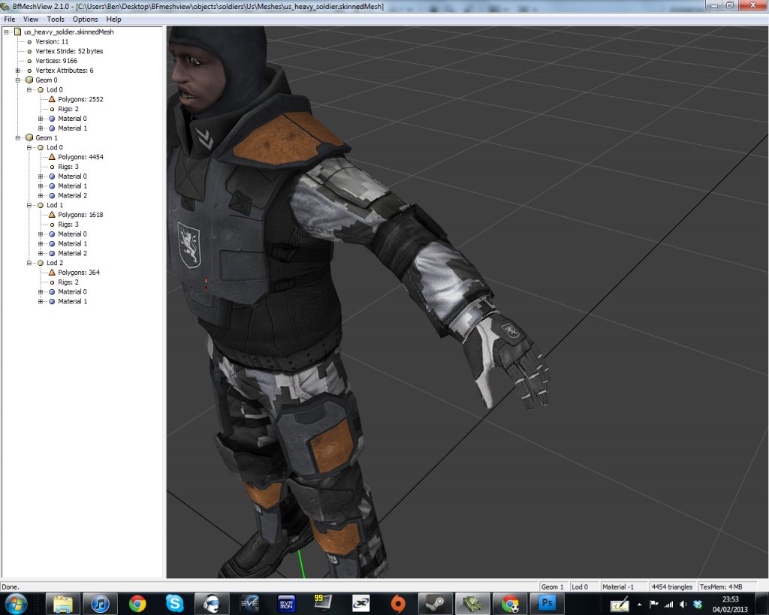Select the Polygons: 364 row
Viewport: 769px width, 615px height.
tap(78, 272)
